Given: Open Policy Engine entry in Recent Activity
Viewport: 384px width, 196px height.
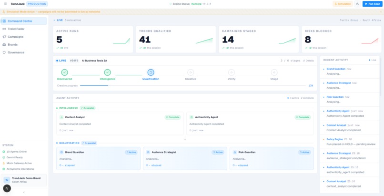Looking at the screenshot, I should click(x=350, y=142).
